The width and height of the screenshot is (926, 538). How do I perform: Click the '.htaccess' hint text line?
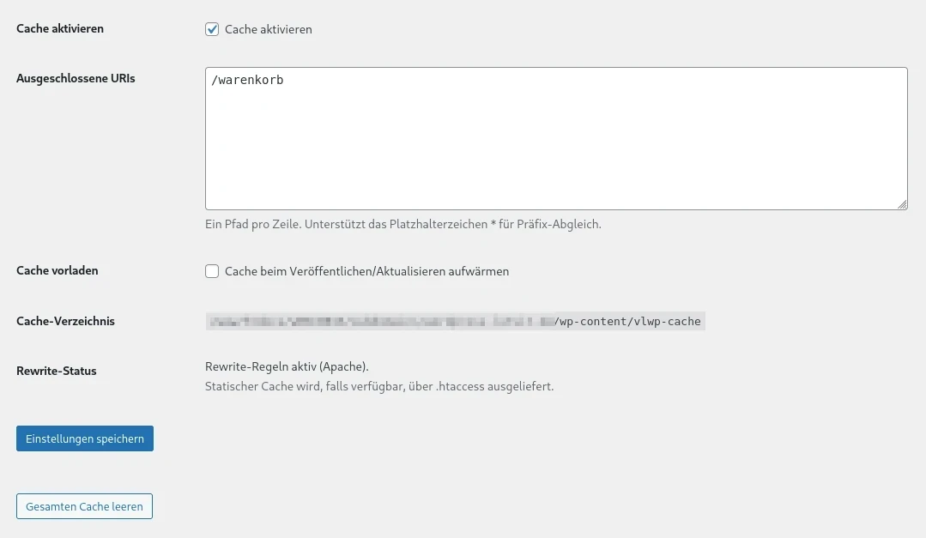click(379, 386)
